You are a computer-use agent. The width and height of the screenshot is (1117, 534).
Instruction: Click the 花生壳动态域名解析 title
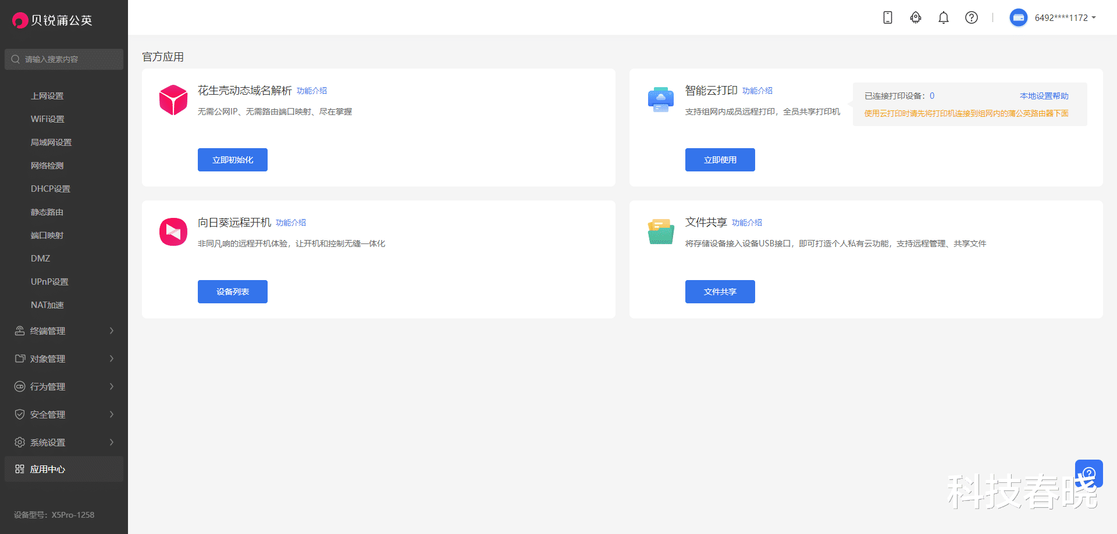[245, 91]
